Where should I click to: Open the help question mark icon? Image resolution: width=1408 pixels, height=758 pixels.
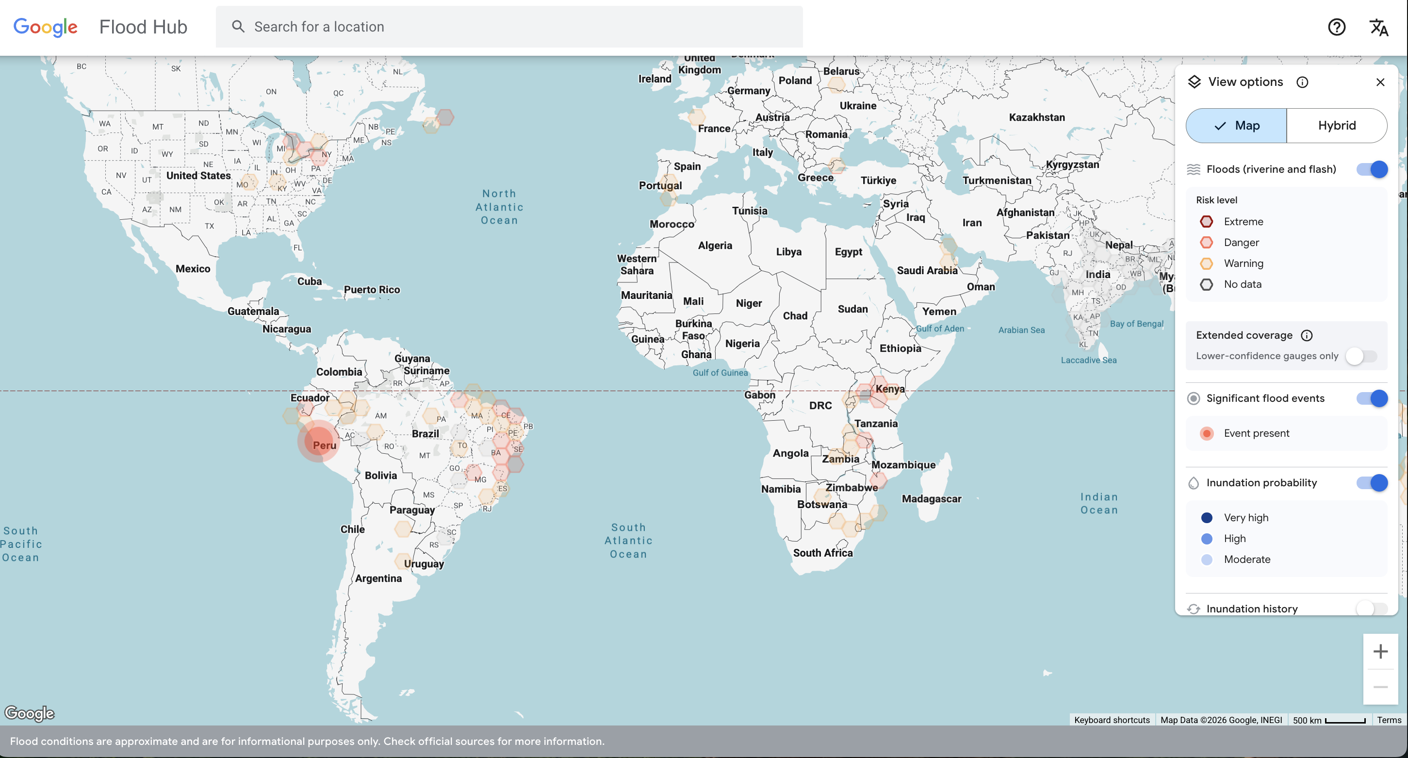[1336, 27]
